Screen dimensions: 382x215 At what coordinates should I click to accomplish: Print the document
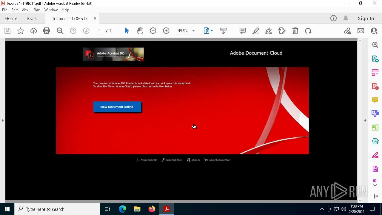[x=47, y=31]
